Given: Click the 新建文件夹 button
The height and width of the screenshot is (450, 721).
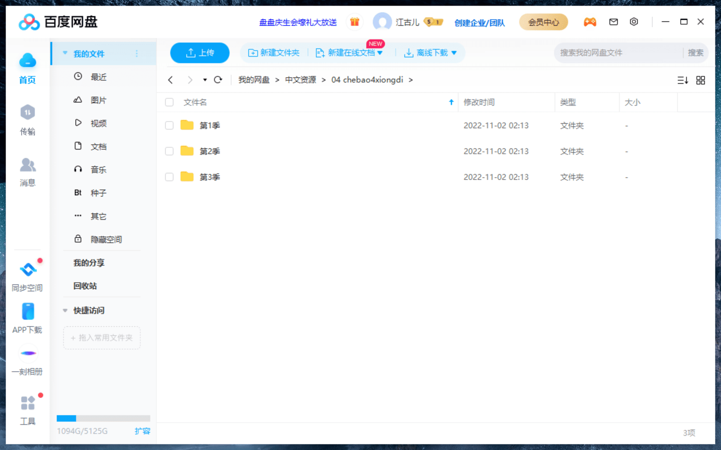Looking at the screenshot, I should tap(274, 53).
